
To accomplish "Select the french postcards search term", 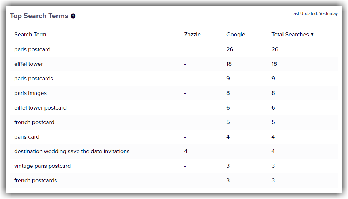I will (35, 180).
